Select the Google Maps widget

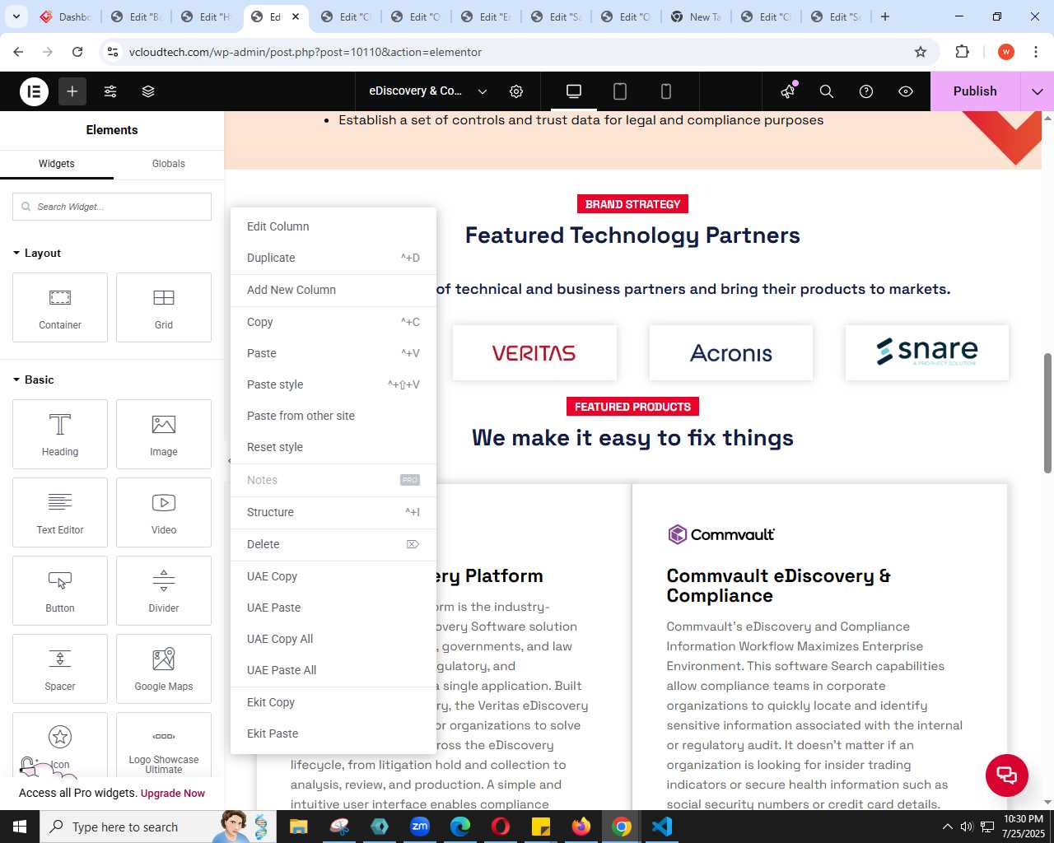coord(164,668)
